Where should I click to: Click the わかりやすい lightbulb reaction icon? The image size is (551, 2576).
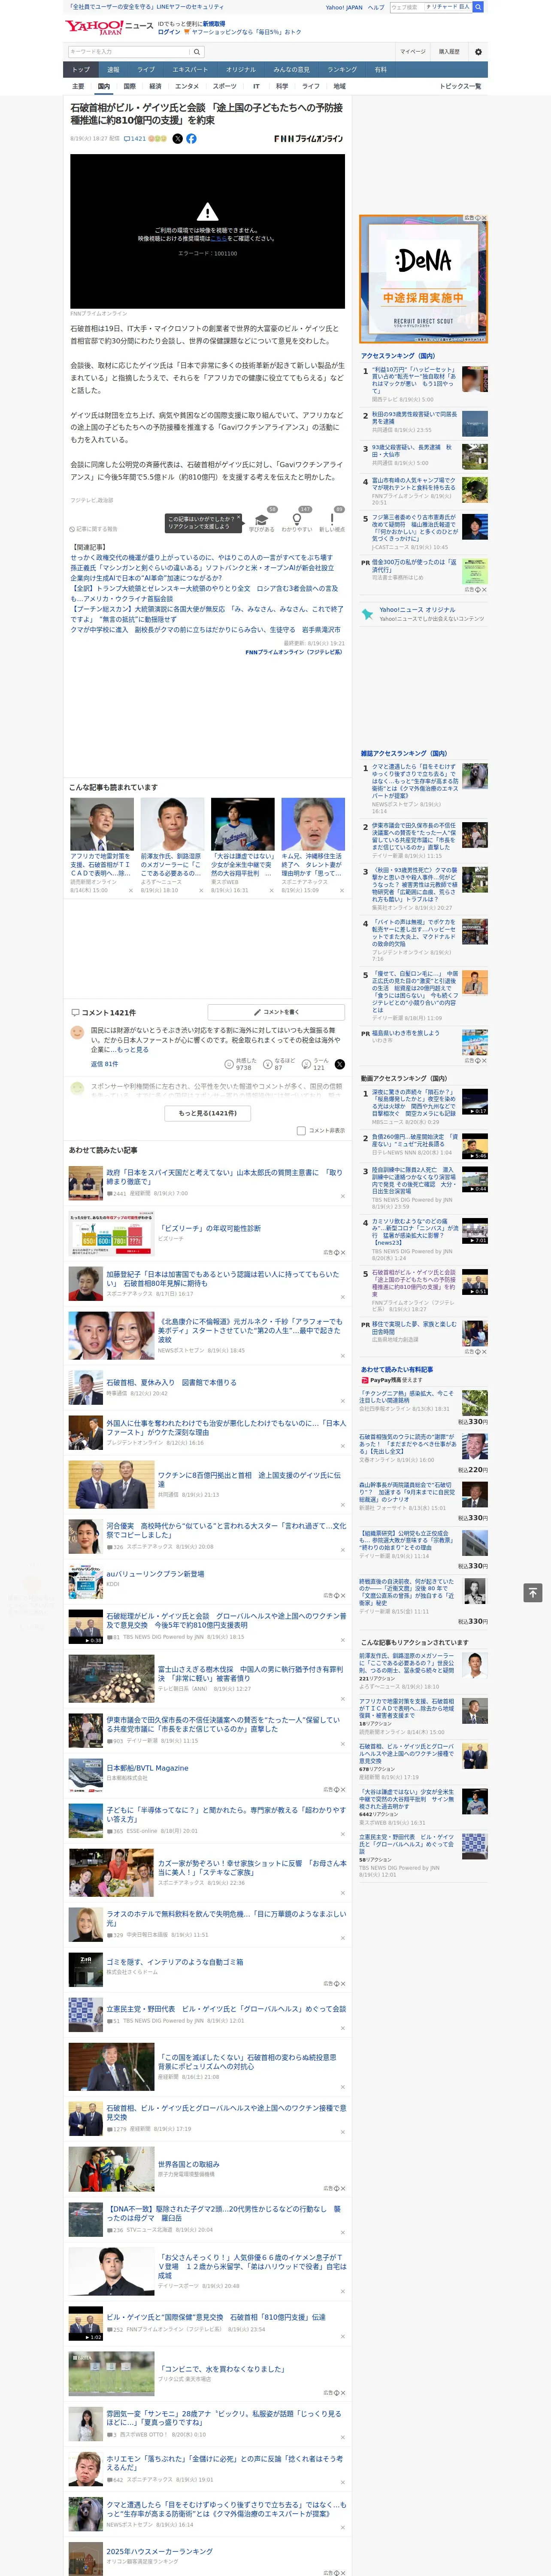pyautogui.click(x=296, y=519)
